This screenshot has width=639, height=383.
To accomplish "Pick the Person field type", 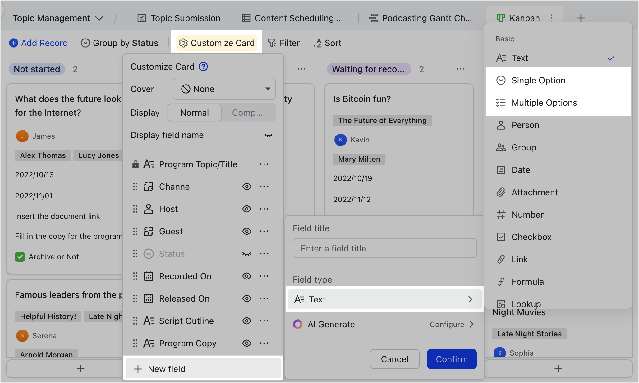I will point(525,125).
